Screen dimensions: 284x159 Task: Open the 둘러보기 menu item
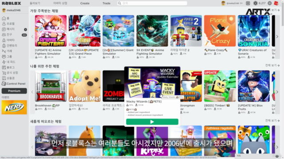tap(35, 3)
